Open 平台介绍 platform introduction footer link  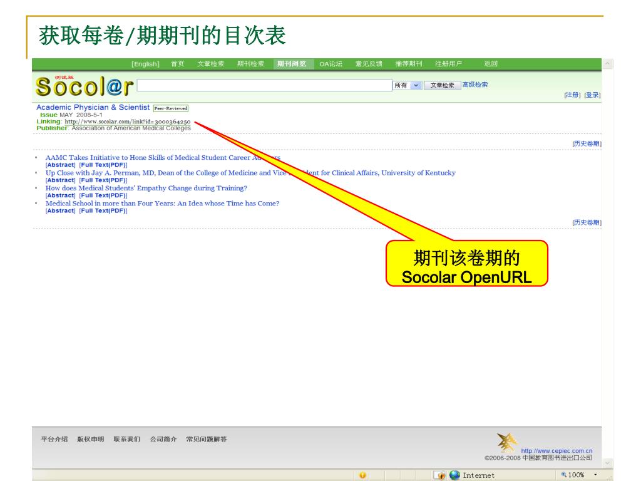(x=54, y=439)
